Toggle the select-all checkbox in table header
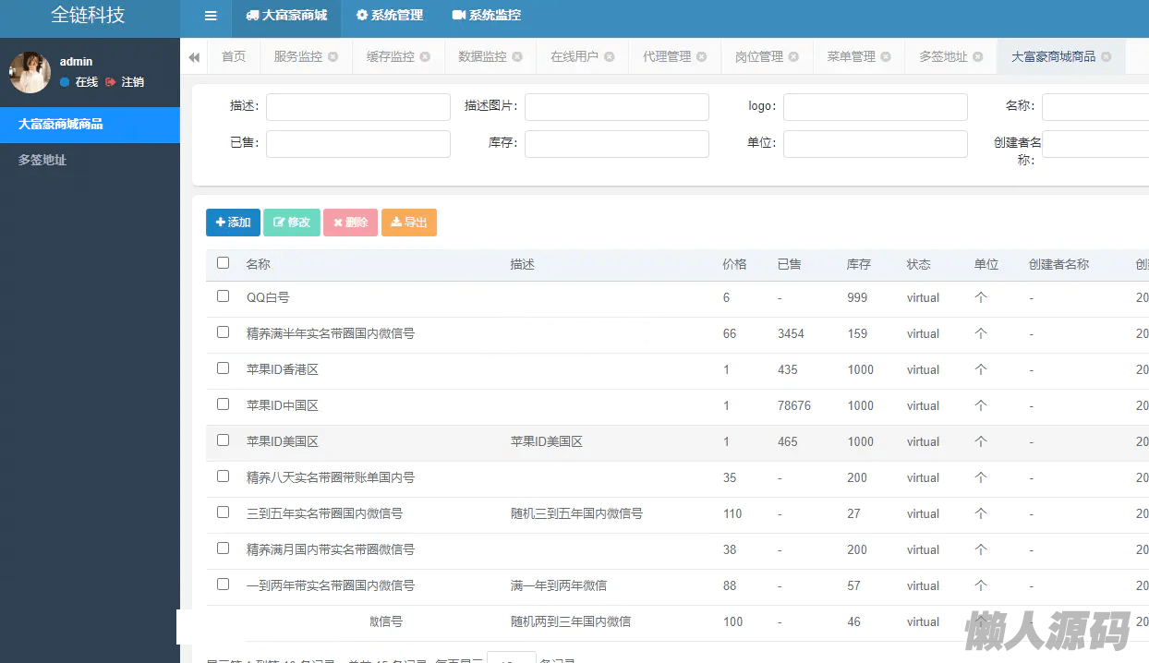The height and width of the screenshot is (663, 1149). 223,263
